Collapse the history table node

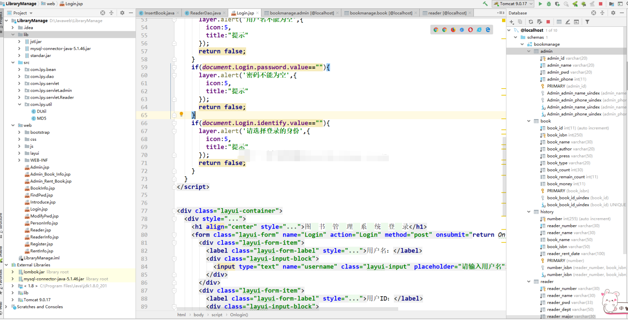pos(529,212)
